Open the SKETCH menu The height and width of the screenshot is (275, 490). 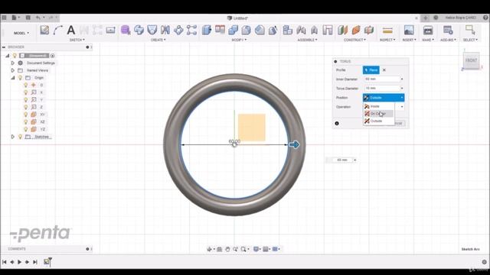pos(77,40)
